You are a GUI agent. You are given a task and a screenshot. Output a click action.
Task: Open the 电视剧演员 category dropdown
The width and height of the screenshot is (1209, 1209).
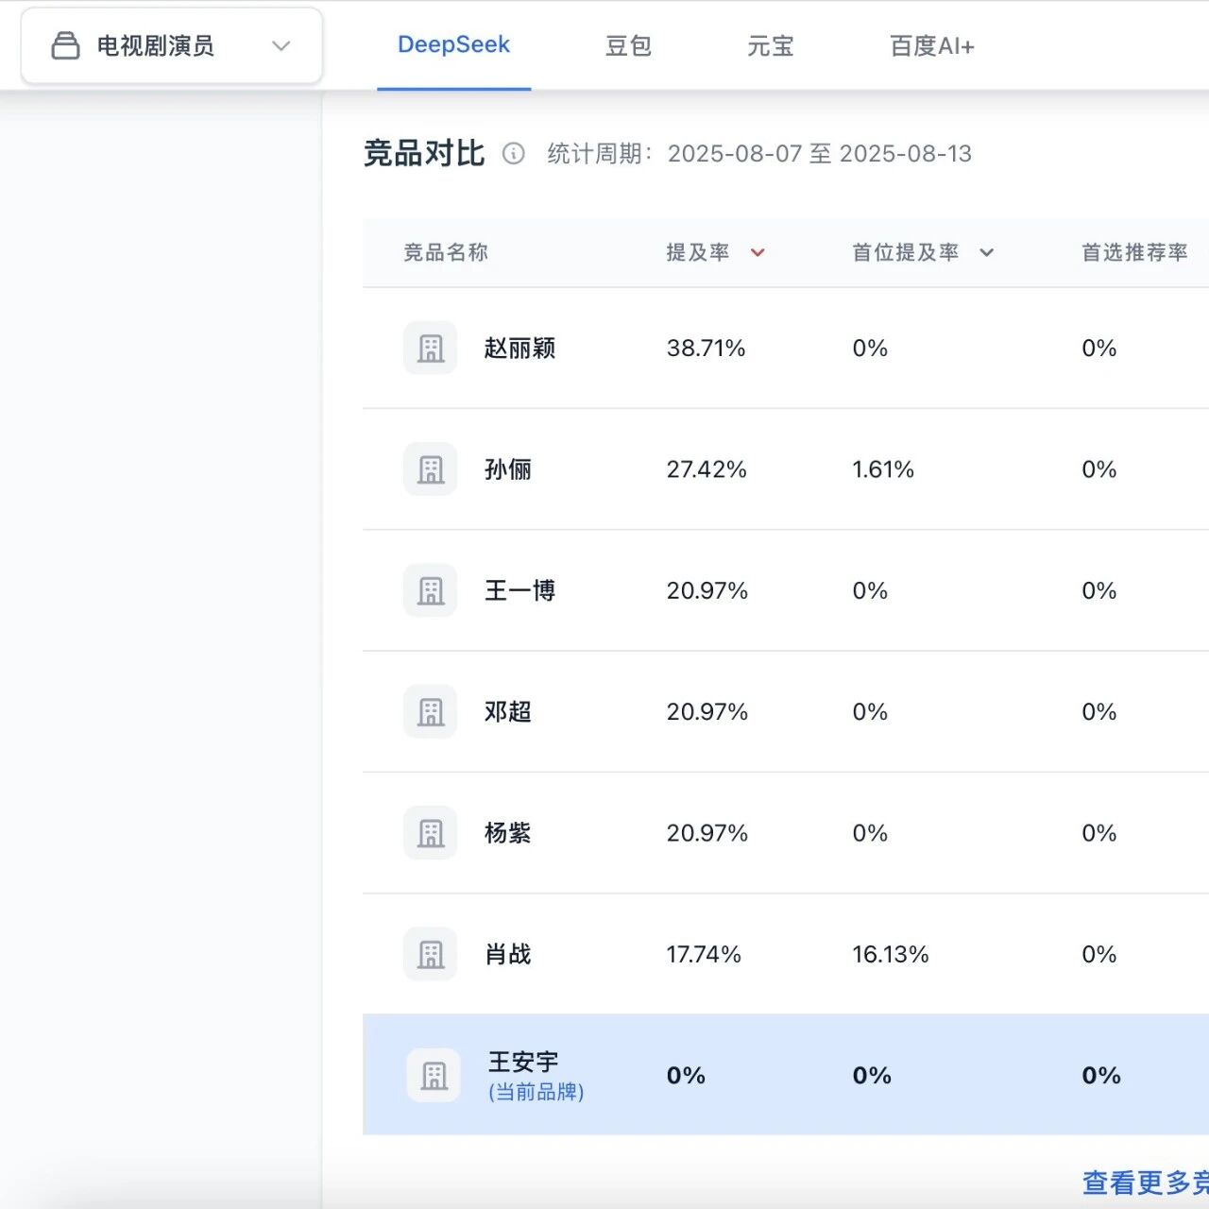click(x=172, y=45)
